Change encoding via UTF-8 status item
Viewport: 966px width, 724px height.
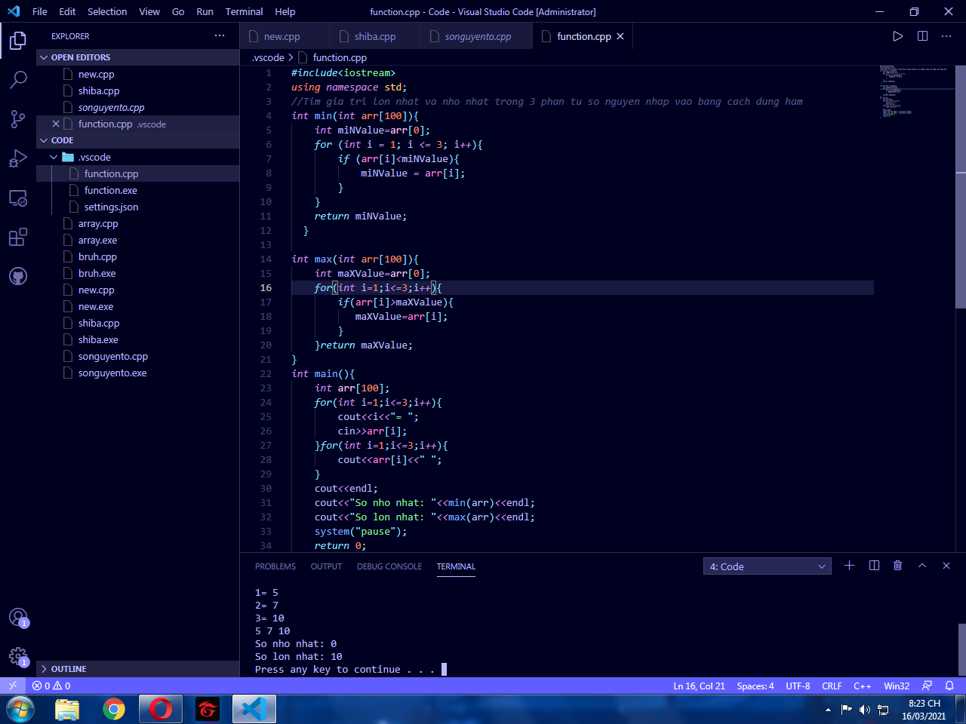click(798, 686)
